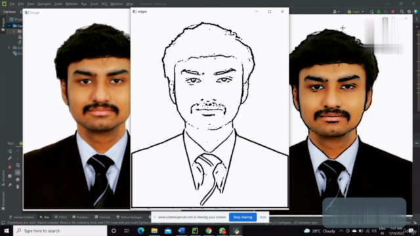This screenshot has width=420, height=236.
Task: Click the Cortana circle icon on taskbar
Action: (x=114, y=231)
